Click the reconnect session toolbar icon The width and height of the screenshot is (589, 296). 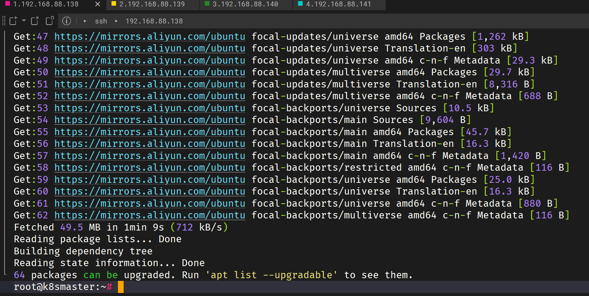click(x=50, y=20)
